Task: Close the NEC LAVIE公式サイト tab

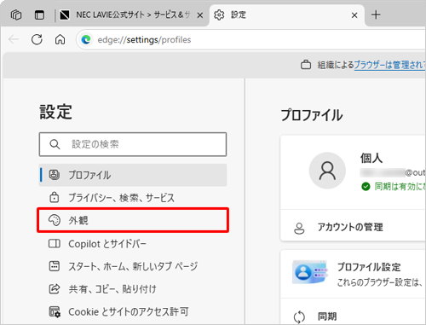Action: [200, 15]
